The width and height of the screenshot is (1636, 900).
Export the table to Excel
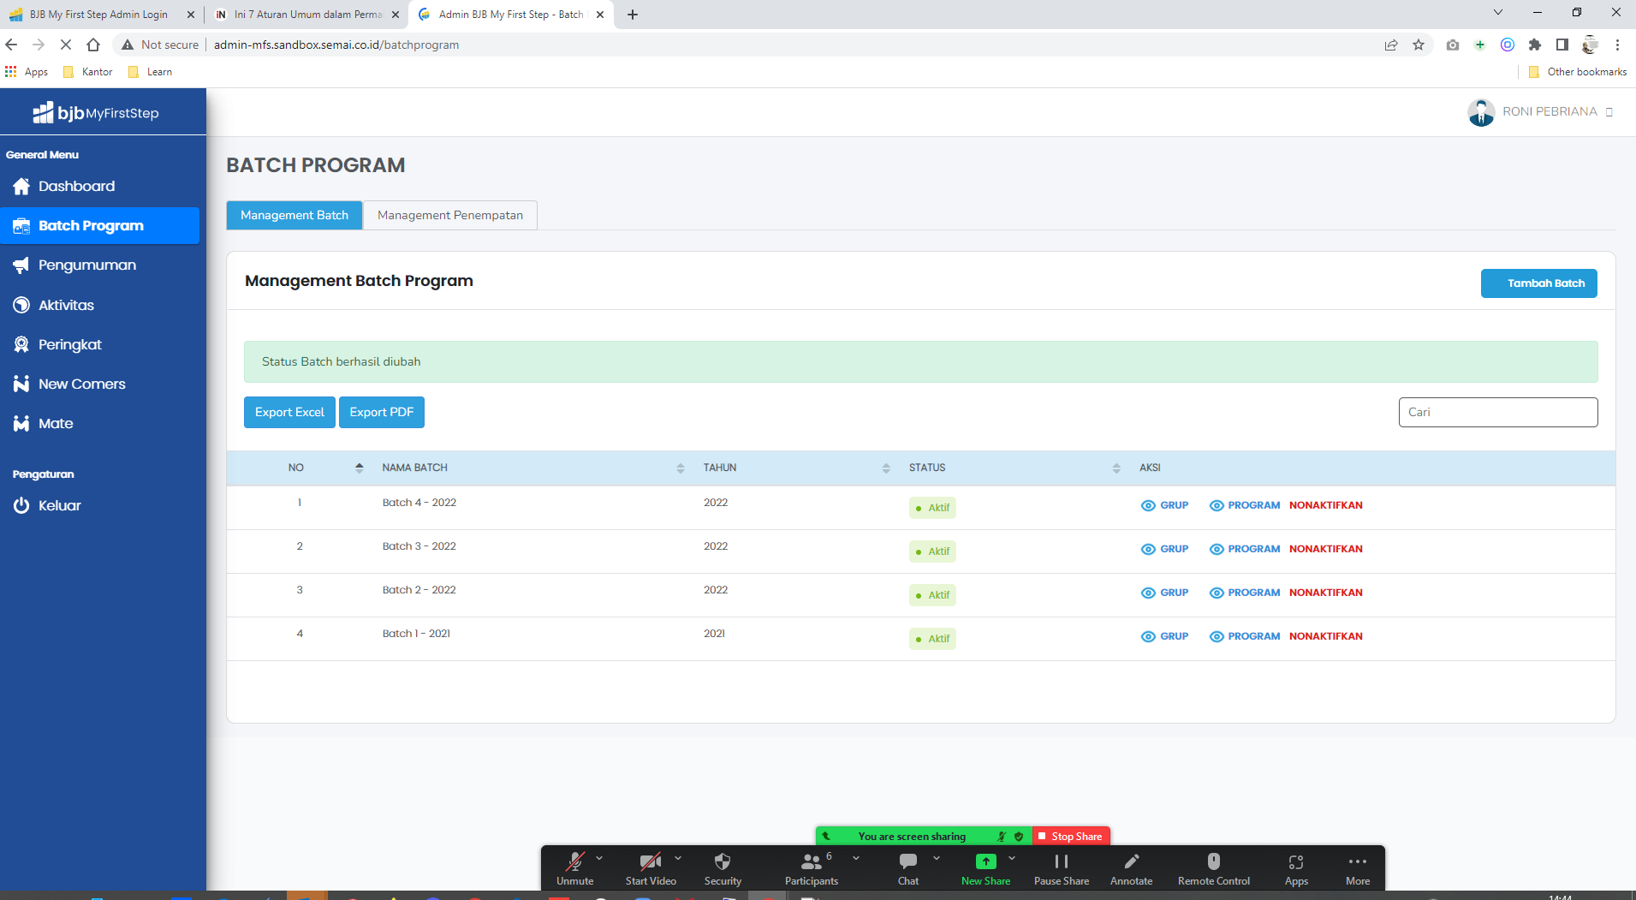coord(289,412)
